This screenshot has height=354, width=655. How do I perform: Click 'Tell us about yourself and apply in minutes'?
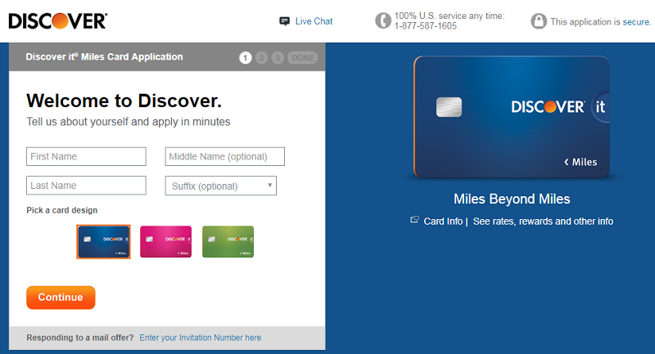point(129,122)
